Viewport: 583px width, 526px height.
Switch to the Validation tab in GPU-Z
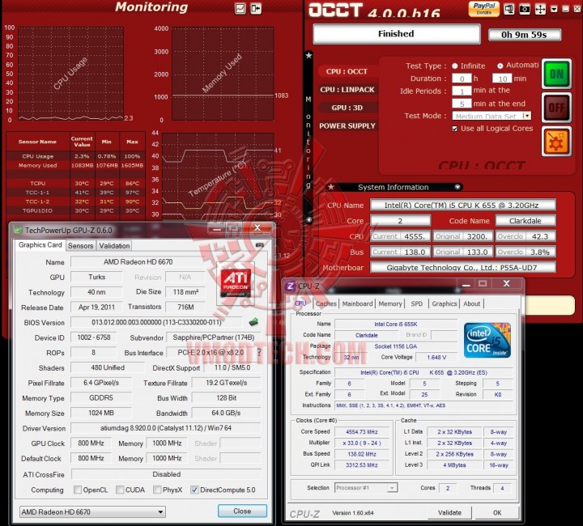point(114,245)
